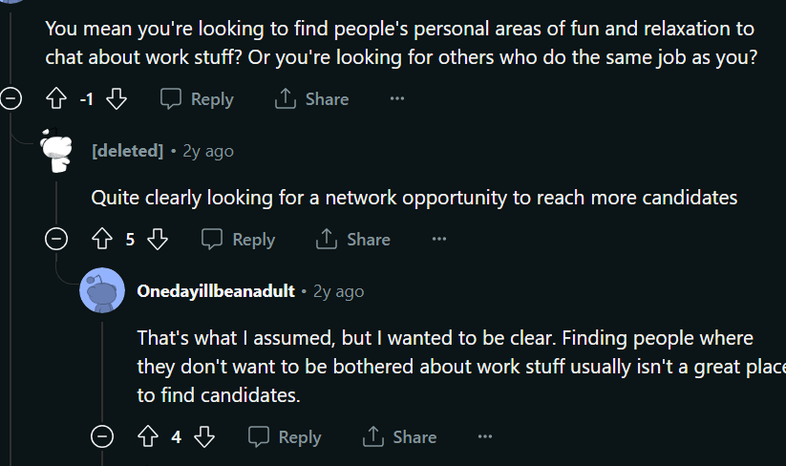
Task: Collapse the deleted user's comment thread
Action: [56, 239]
